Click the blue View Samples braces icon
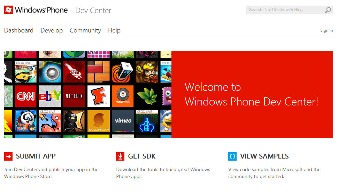This screenshot has width=338, height=191. 232,156
